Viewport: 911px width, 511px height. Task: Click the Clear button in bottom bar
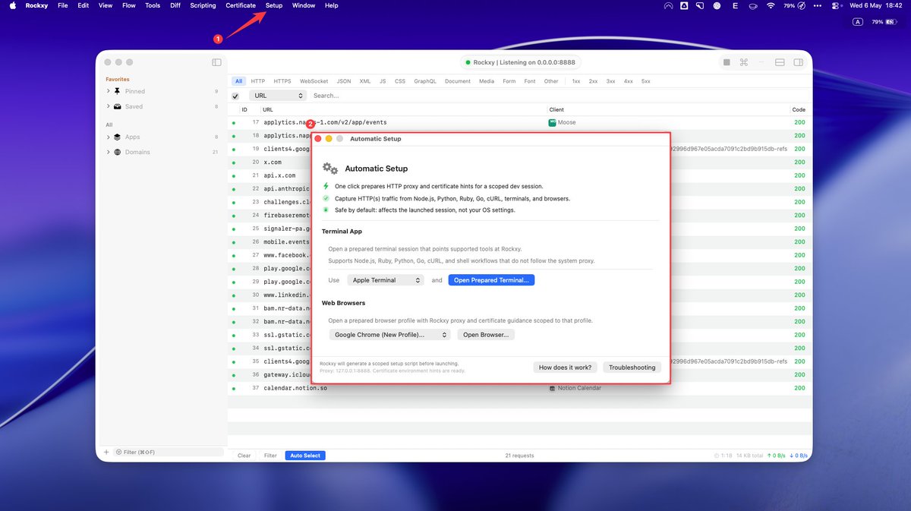click(244, 456)
